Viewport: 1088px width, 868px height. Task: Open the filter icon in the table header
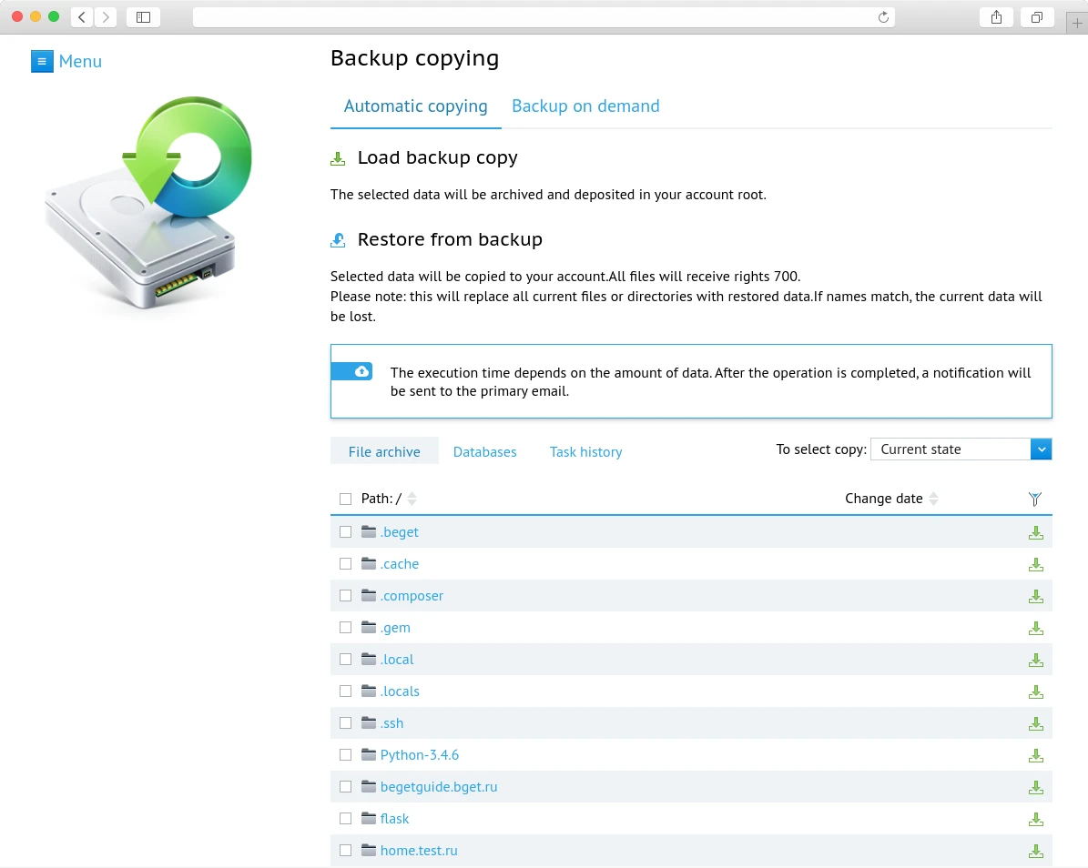tap(1034, 499)
